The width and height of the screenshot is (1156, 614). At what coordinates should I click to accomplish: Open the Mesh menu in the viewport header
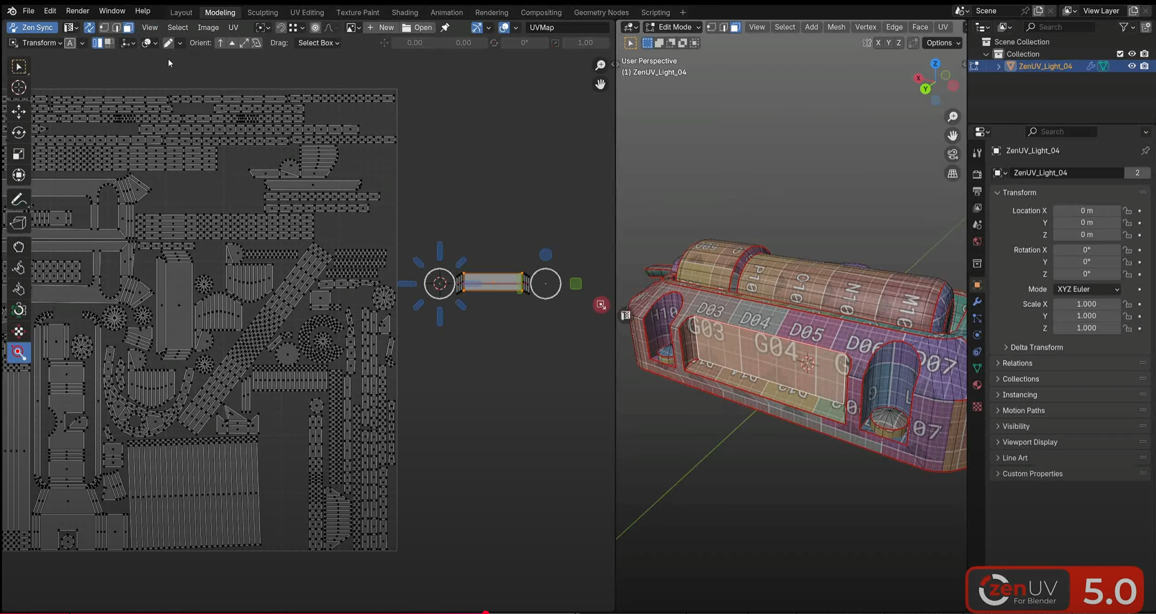[837, 27]
